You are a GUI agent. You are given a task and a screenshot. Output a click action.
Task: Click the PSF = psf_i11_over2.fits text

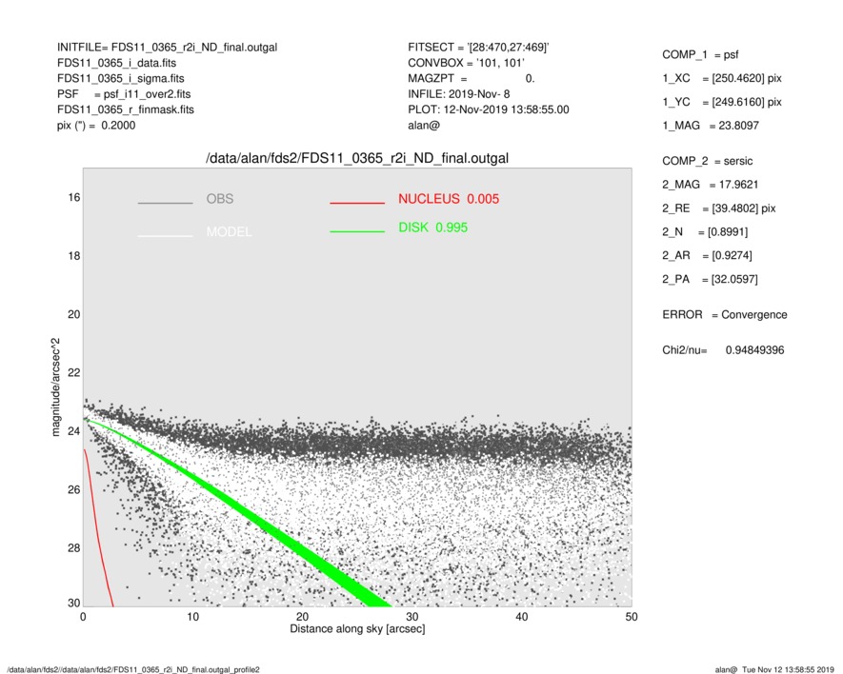pos(124,94)
